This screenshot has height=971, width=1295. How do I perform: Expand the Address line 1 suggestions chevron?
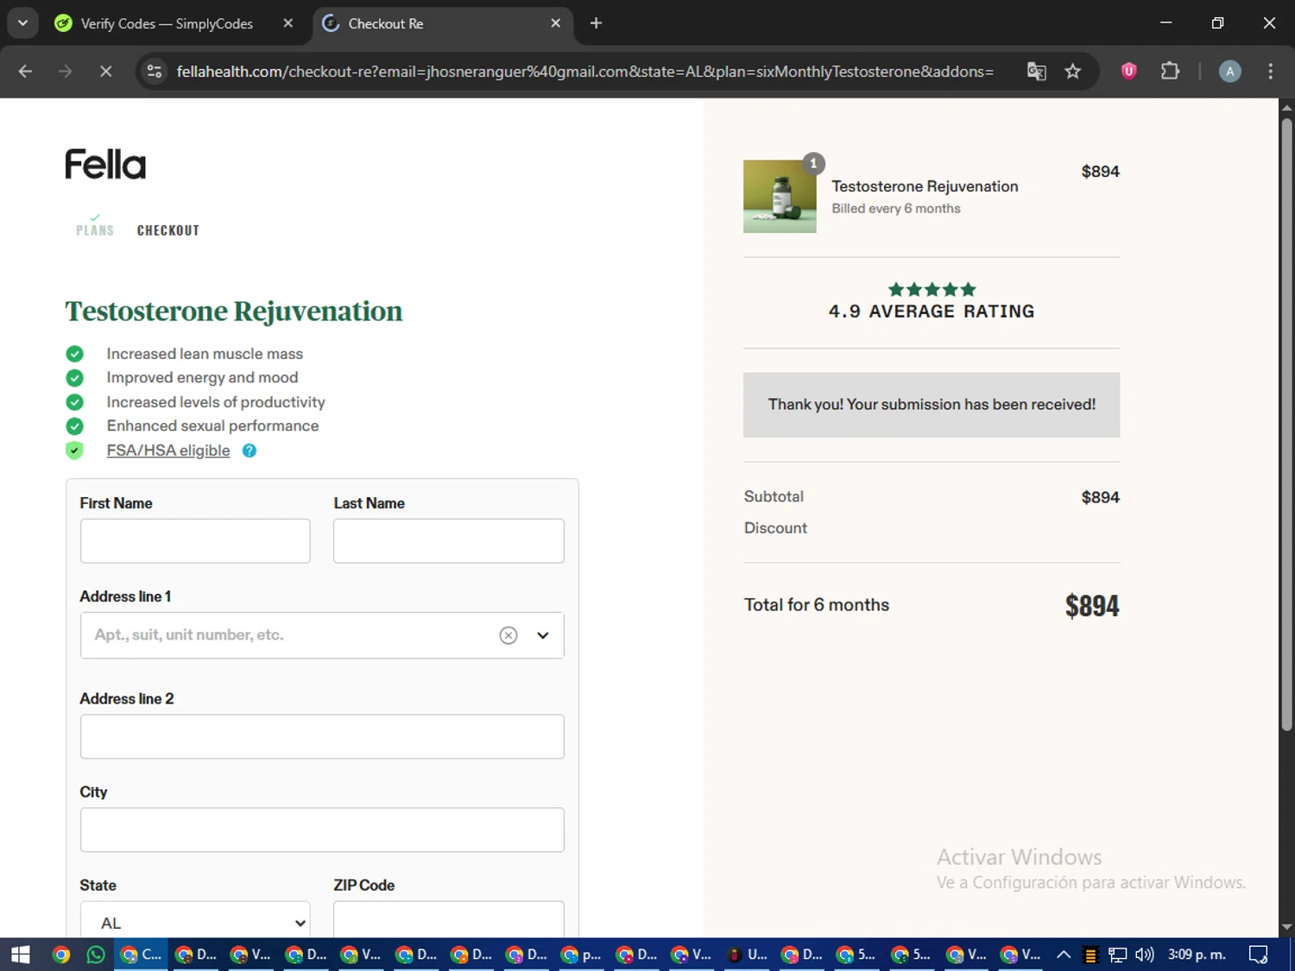pos(543,635)
